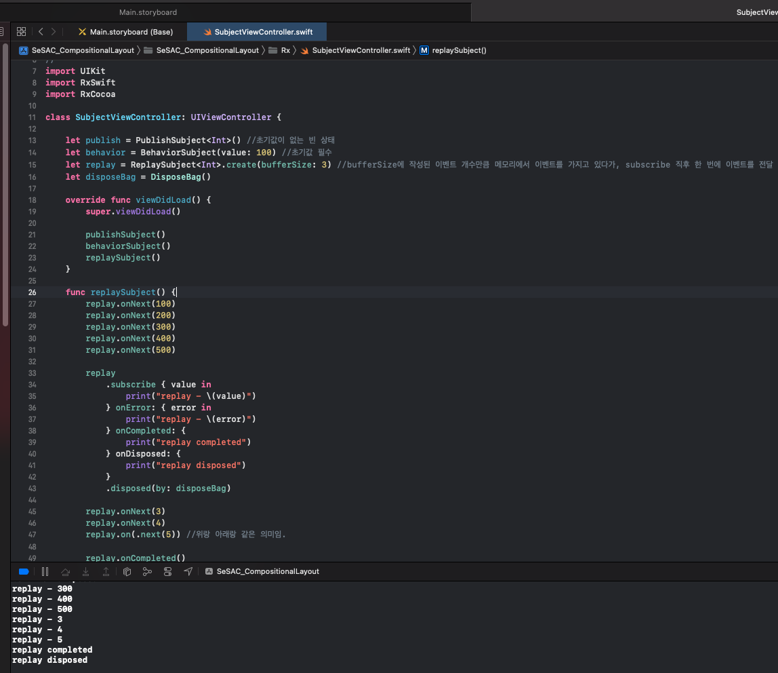Click the bufferSize parameter on line 15
Image resolution: width=778 pixels, height=673 pixels.
[x=286, y=165]
